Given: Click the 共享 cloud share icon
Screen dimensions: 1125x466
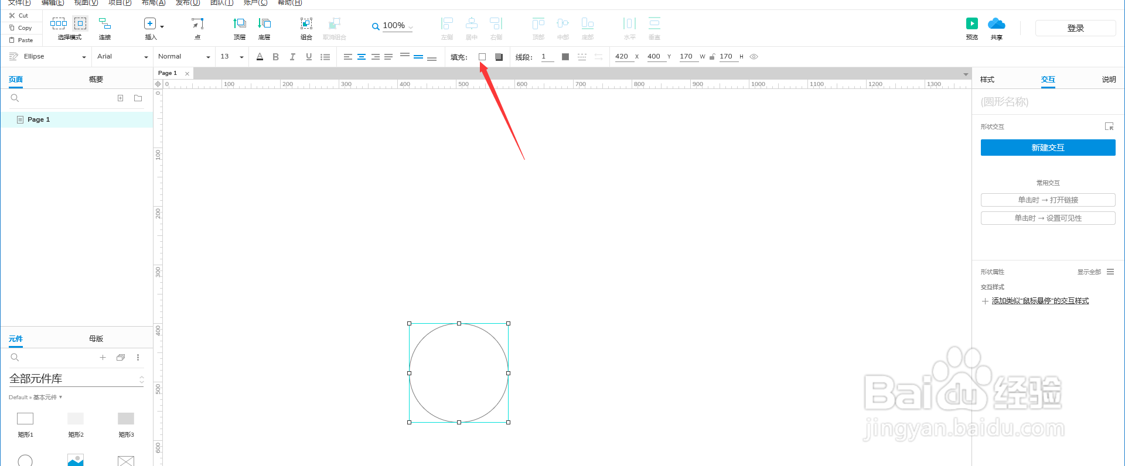Looking at the screenshot, I should tap(997, 23).
